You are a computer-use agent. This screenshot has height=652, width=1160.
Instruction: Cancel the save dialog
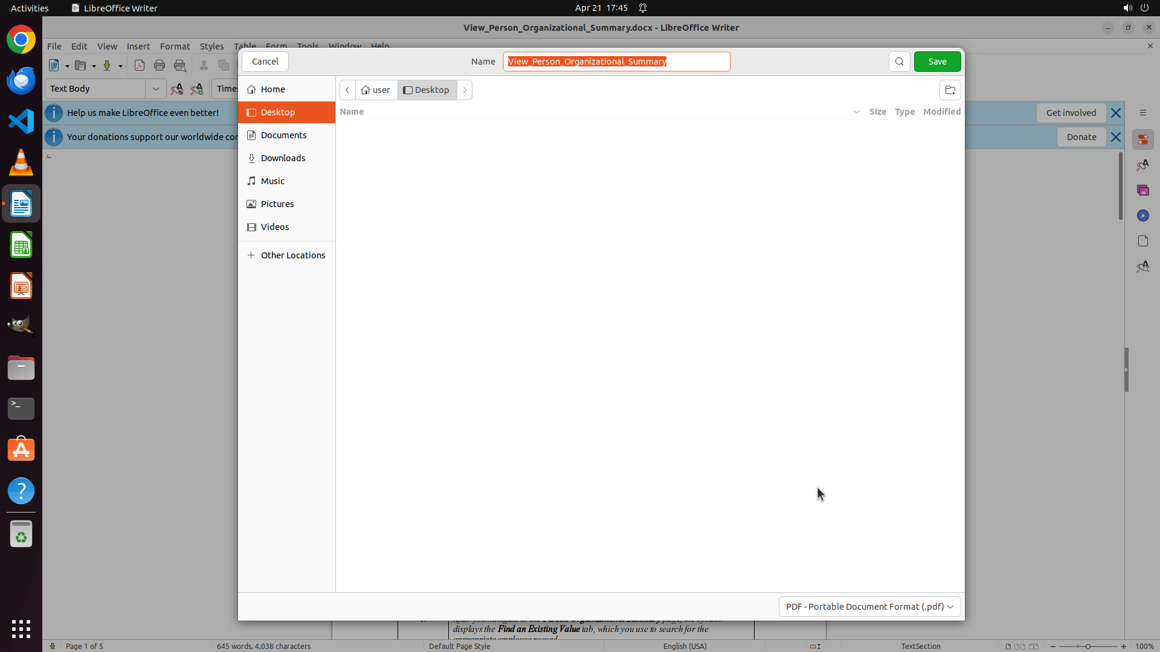tap(265, 62)
